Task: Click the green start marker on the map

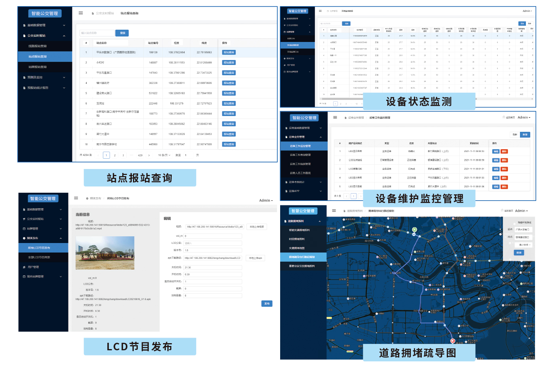Action: click(414, 230)
